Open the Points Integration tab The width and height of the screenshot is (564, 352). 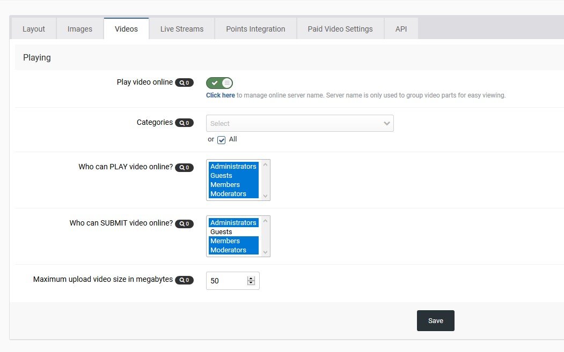(x=256, y=29)
